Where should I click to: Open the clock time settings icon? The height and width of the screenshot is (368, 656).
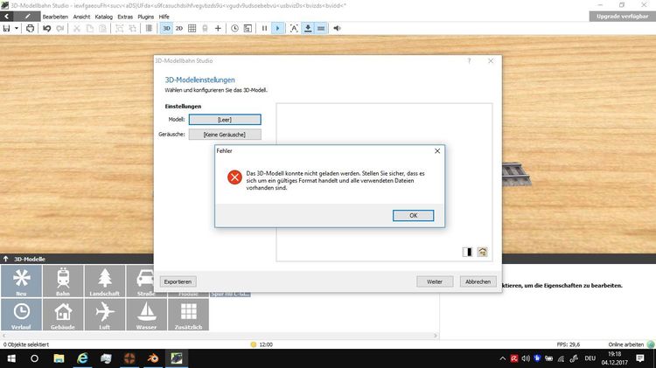click(x=234, y=29)
